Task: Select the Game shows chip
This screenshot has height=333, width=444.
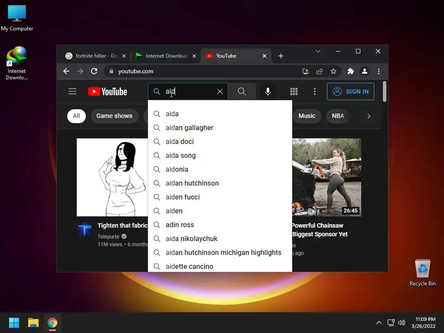Action: coord(114,116)
